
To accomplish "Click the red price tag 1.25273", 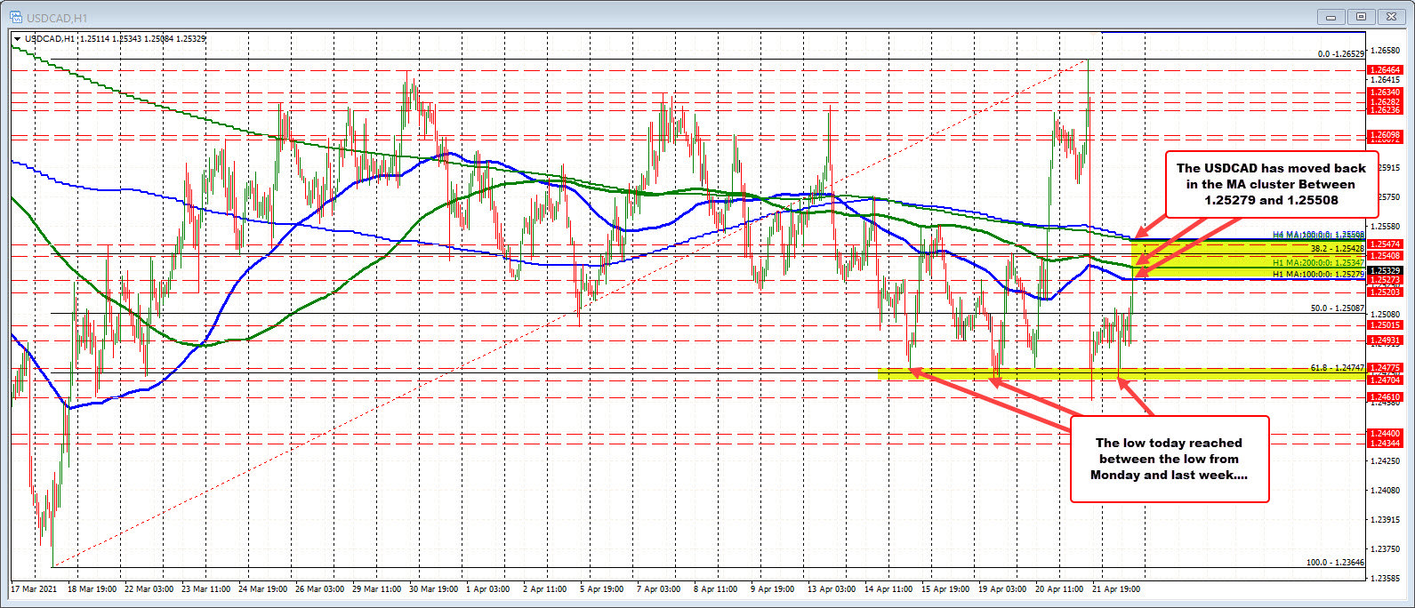I will tap(1386, 280).
